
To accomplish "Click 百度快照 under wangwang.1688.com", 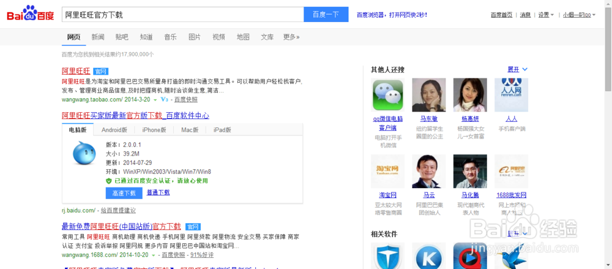I will [173, 255].
